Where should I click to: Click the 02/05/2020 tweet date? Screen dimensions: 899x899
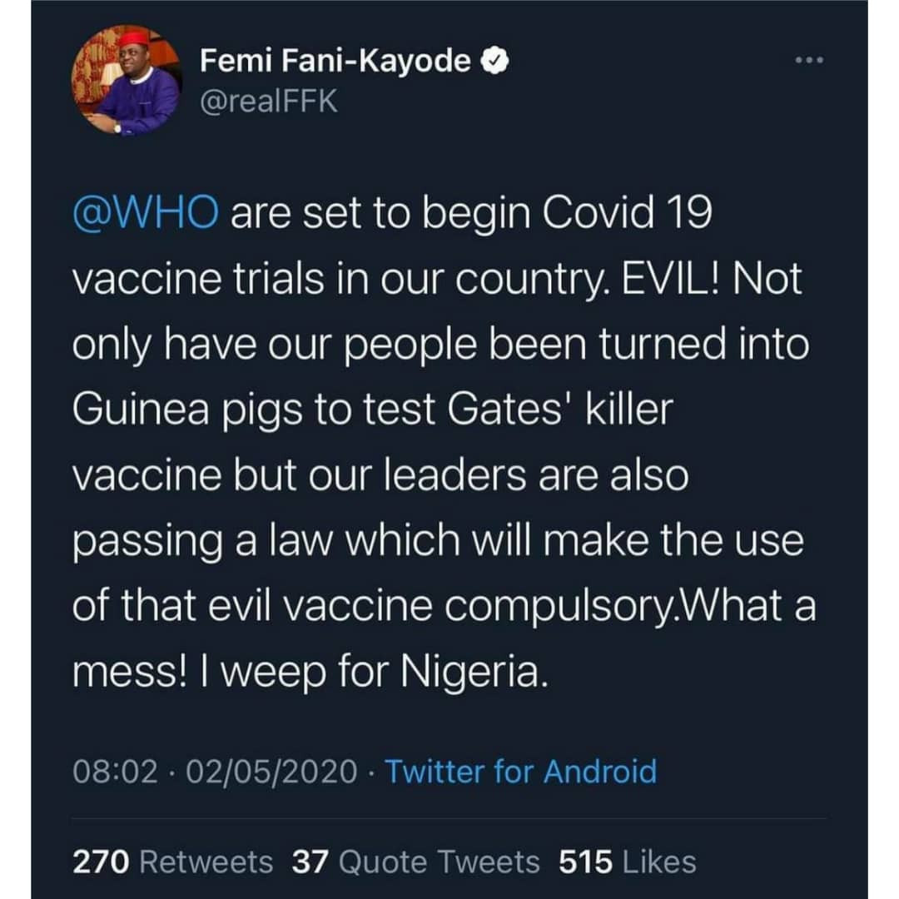click(x=272, y=771)
